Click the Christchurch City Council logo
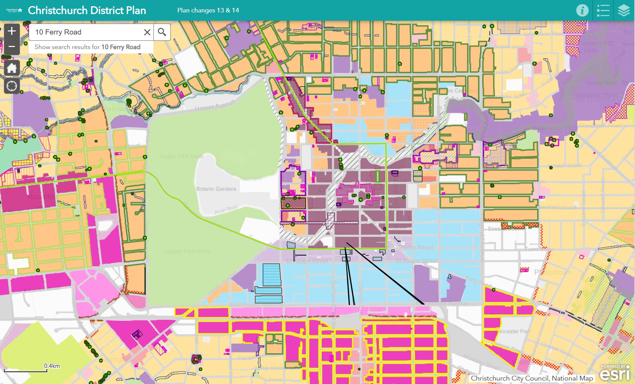635x384 pixels. click(14, 10)
